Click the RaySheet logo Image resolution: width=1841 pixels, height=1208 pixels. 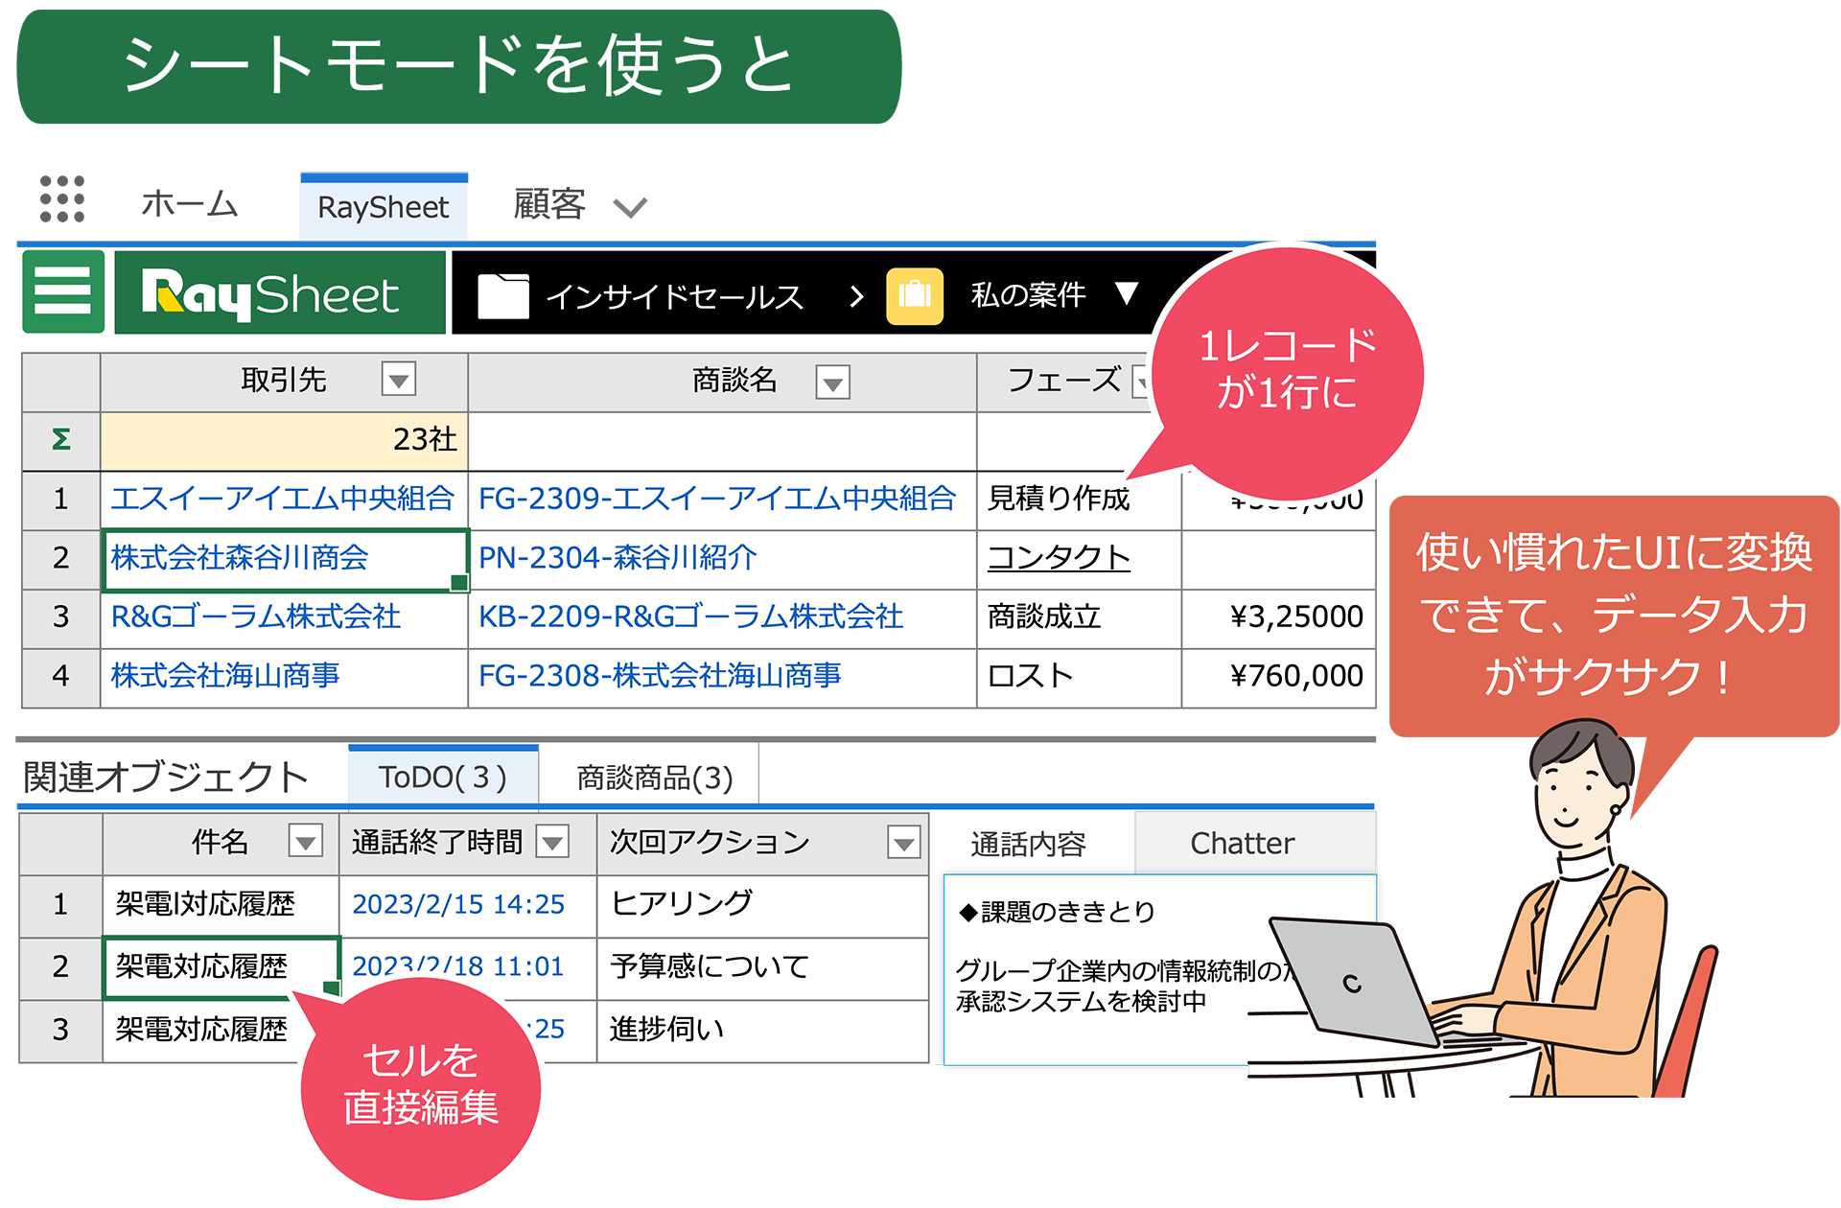[x=280, y=292]
